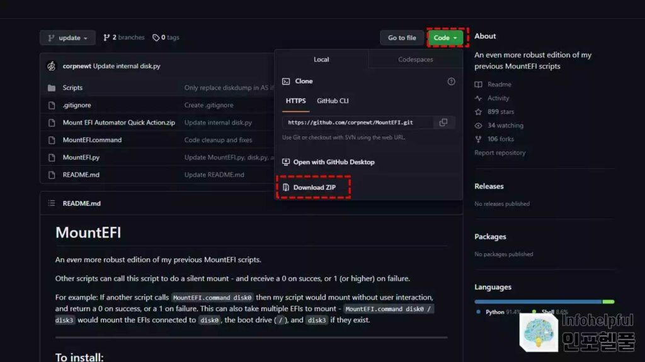Click the Scripts folder icon
The image size is (645, 362).
point(52,88)
